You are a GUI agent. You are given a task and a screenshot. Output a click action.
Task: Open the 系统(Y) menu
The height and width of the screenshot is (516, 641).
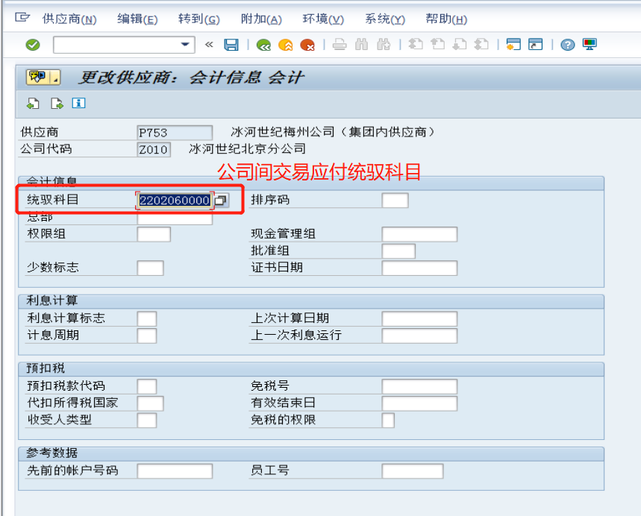click(385, 19)
